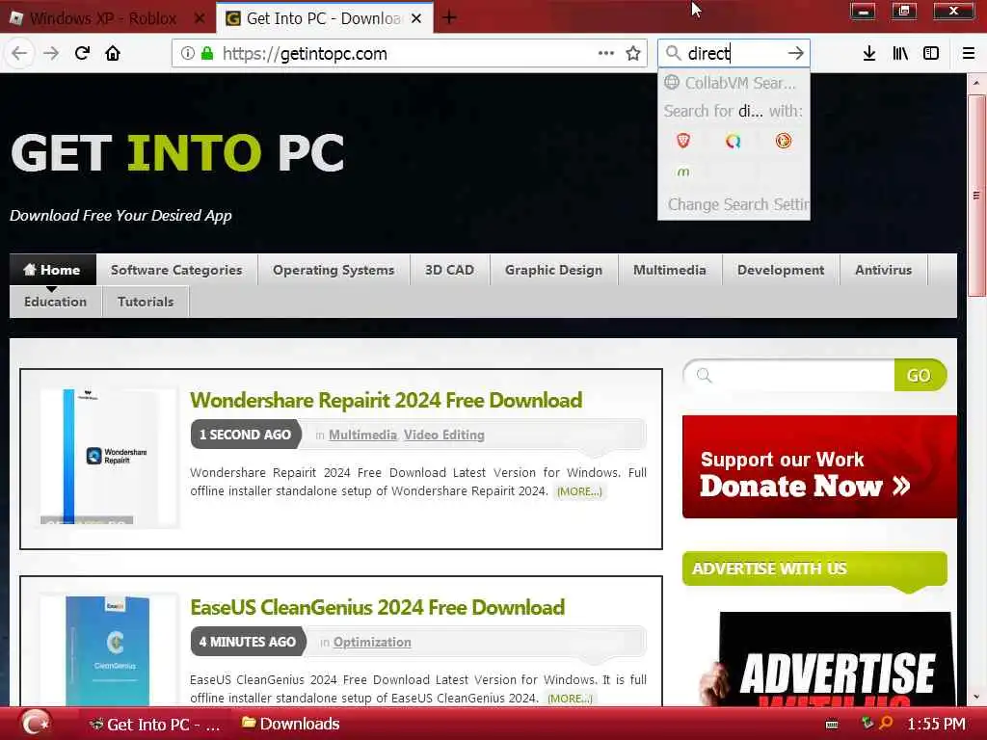Image resolution: width=987 pixels, height=740 pixels.
Task: Open the Tutorials menu item
Action: [x=146, y=302]
